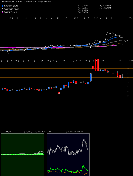Select the 'DOW MT: 16.02' label
133x176 pixels.
pyautogui.click(x=11, y=9)
